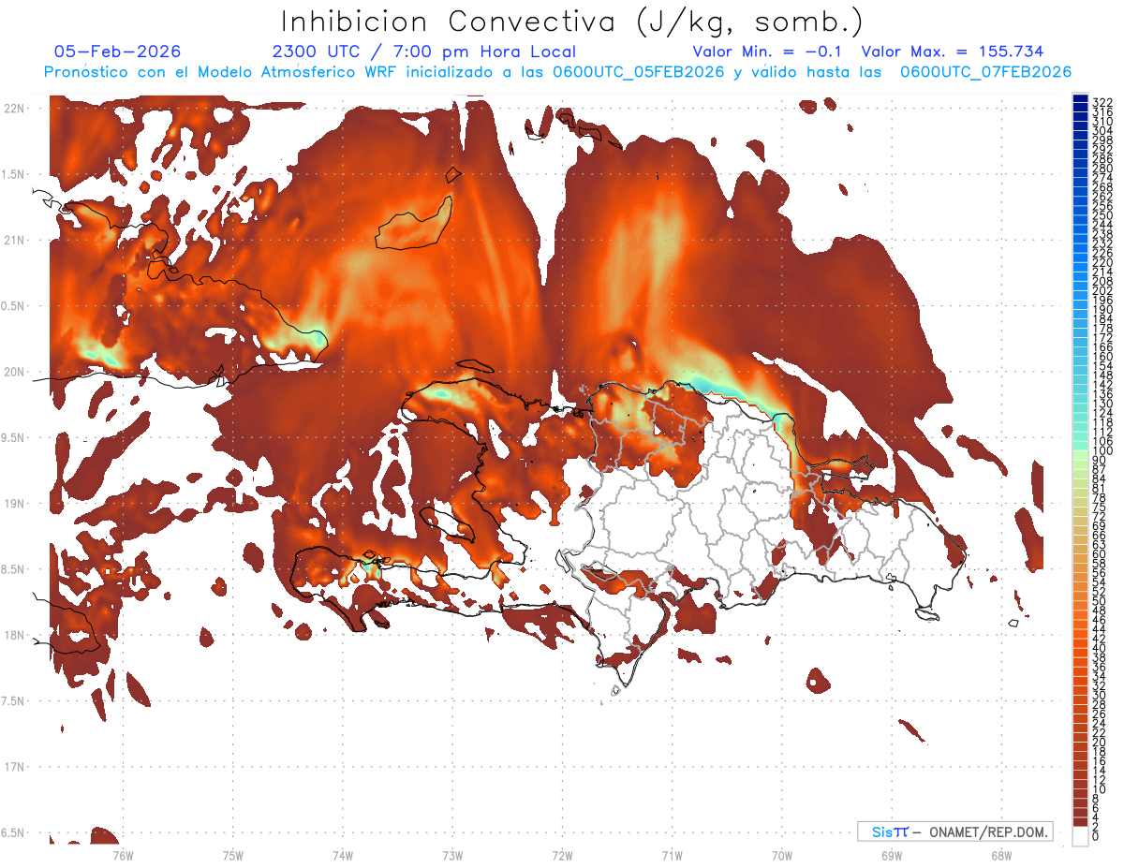The image size is (1124, 868).
Task: Click the '22N' latitude label
Action: [13, 109]
